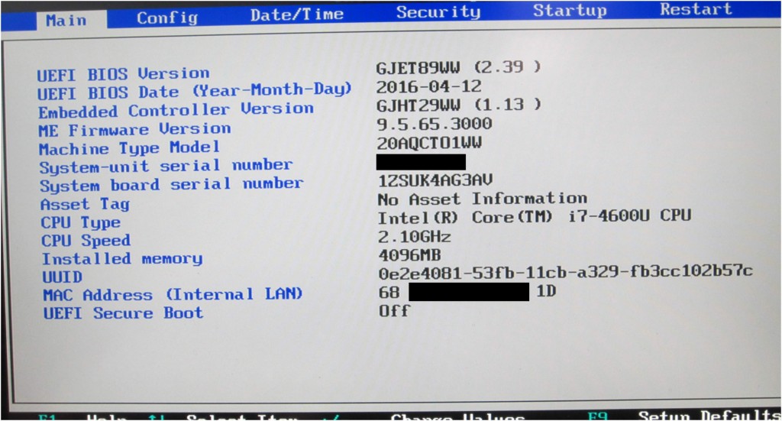The width and height of the screenshot is (782, 421).
Task: Click the System-unit serial number label
Action: 166,166
